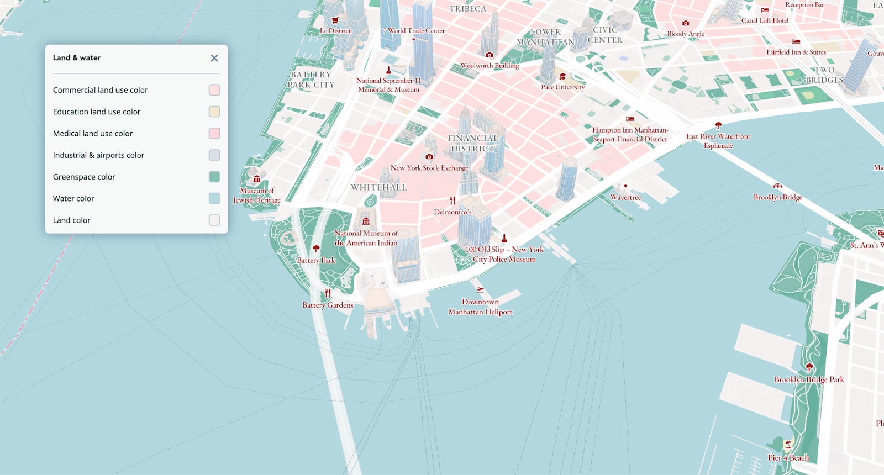Screen dimensions: 884x475
Task: Click the Wavertree dot marker
Action: coord(625,186)
